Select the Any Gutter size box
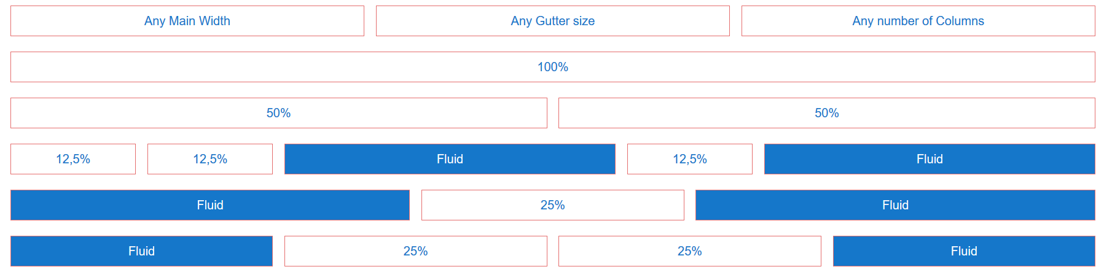Screen dimensions: 1104x272 point(553,21)
